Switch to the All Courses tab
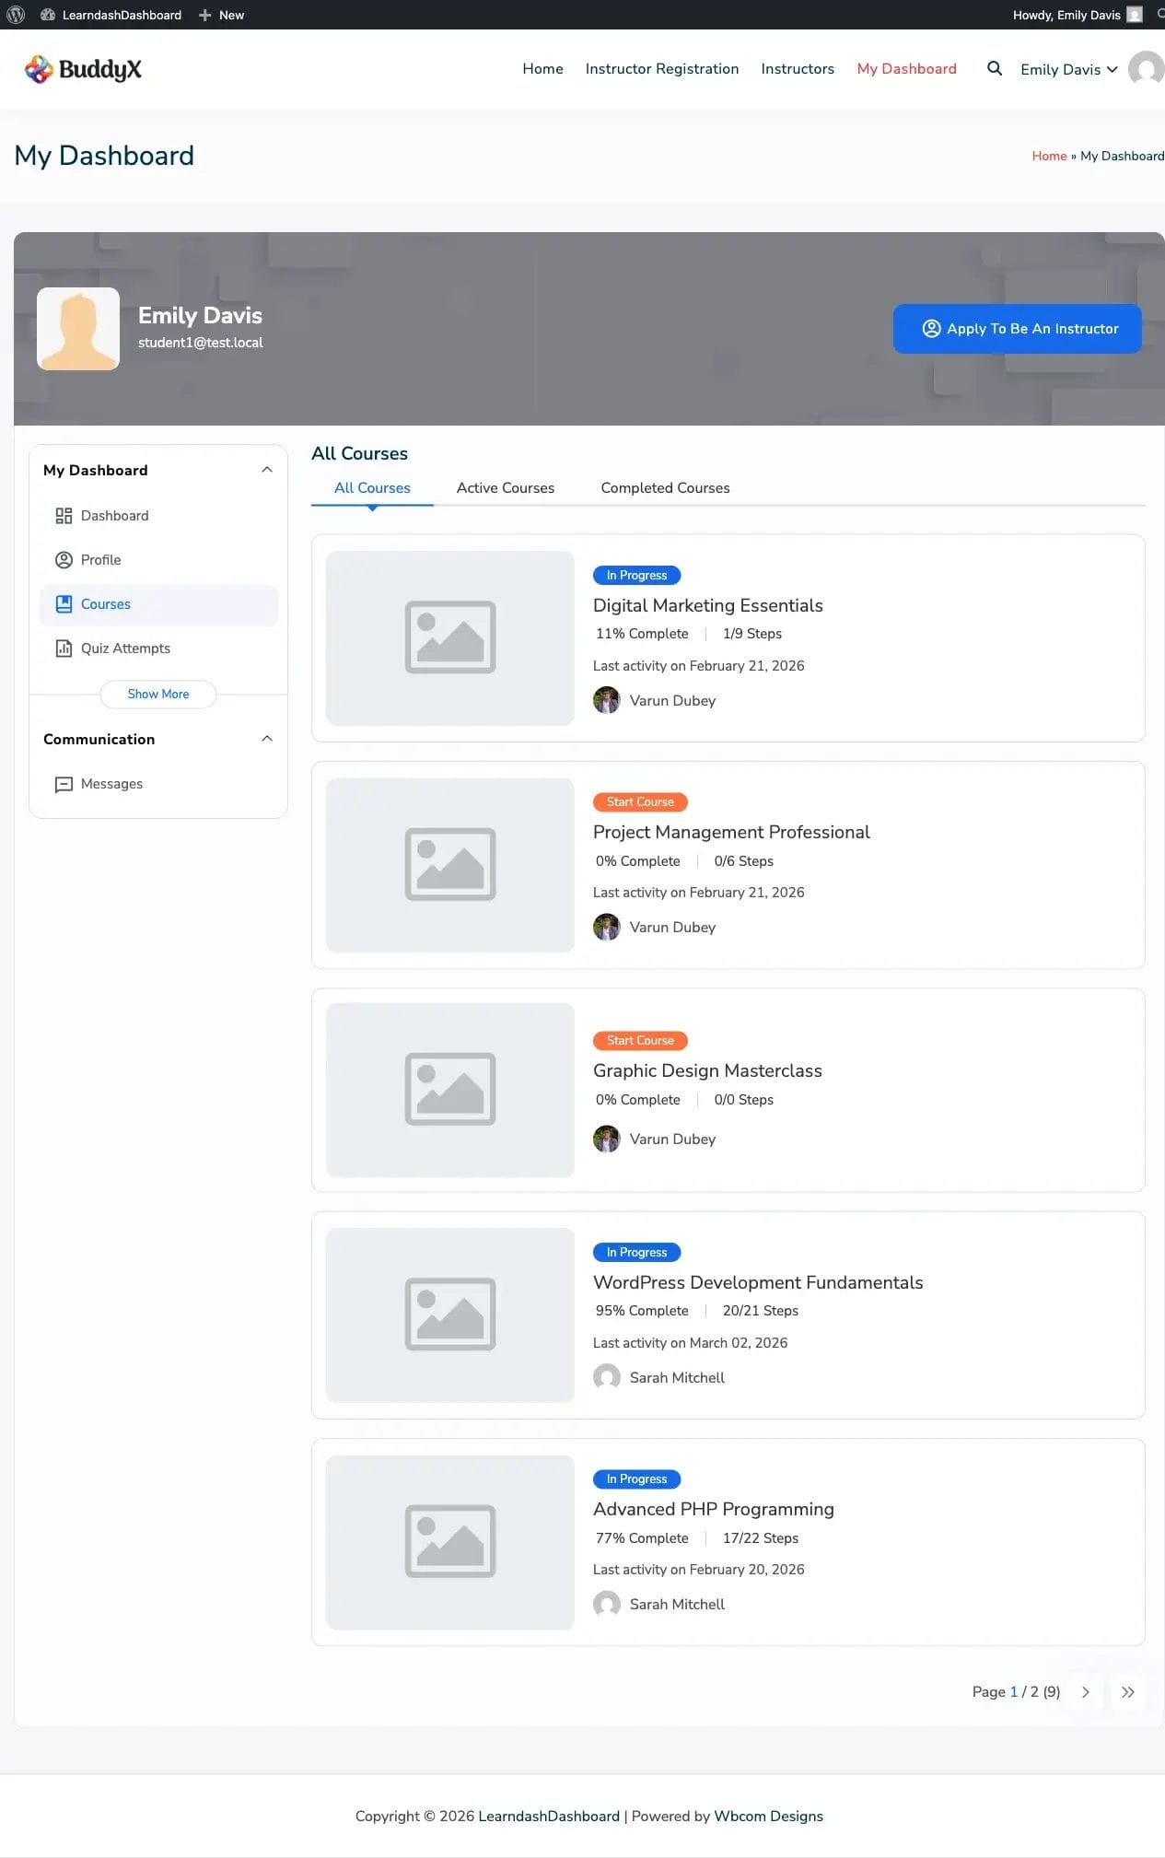This screenshot has width=1165, height=1858. [x=372, y=488]
